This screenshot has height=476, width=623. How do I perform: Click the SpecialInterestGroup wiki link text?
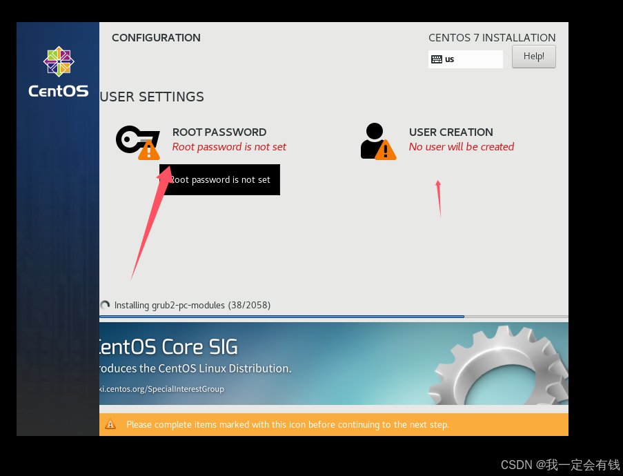click(161, 389)
